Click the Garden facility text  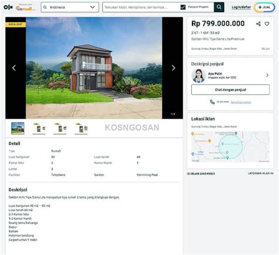99,175
